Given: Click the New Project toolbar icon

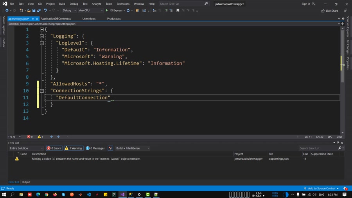Looking at the screenshot, I should click(22, 10).
